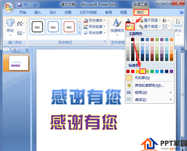
Task: Open the 插入 ribbon tab
Action: click(38, 12)
